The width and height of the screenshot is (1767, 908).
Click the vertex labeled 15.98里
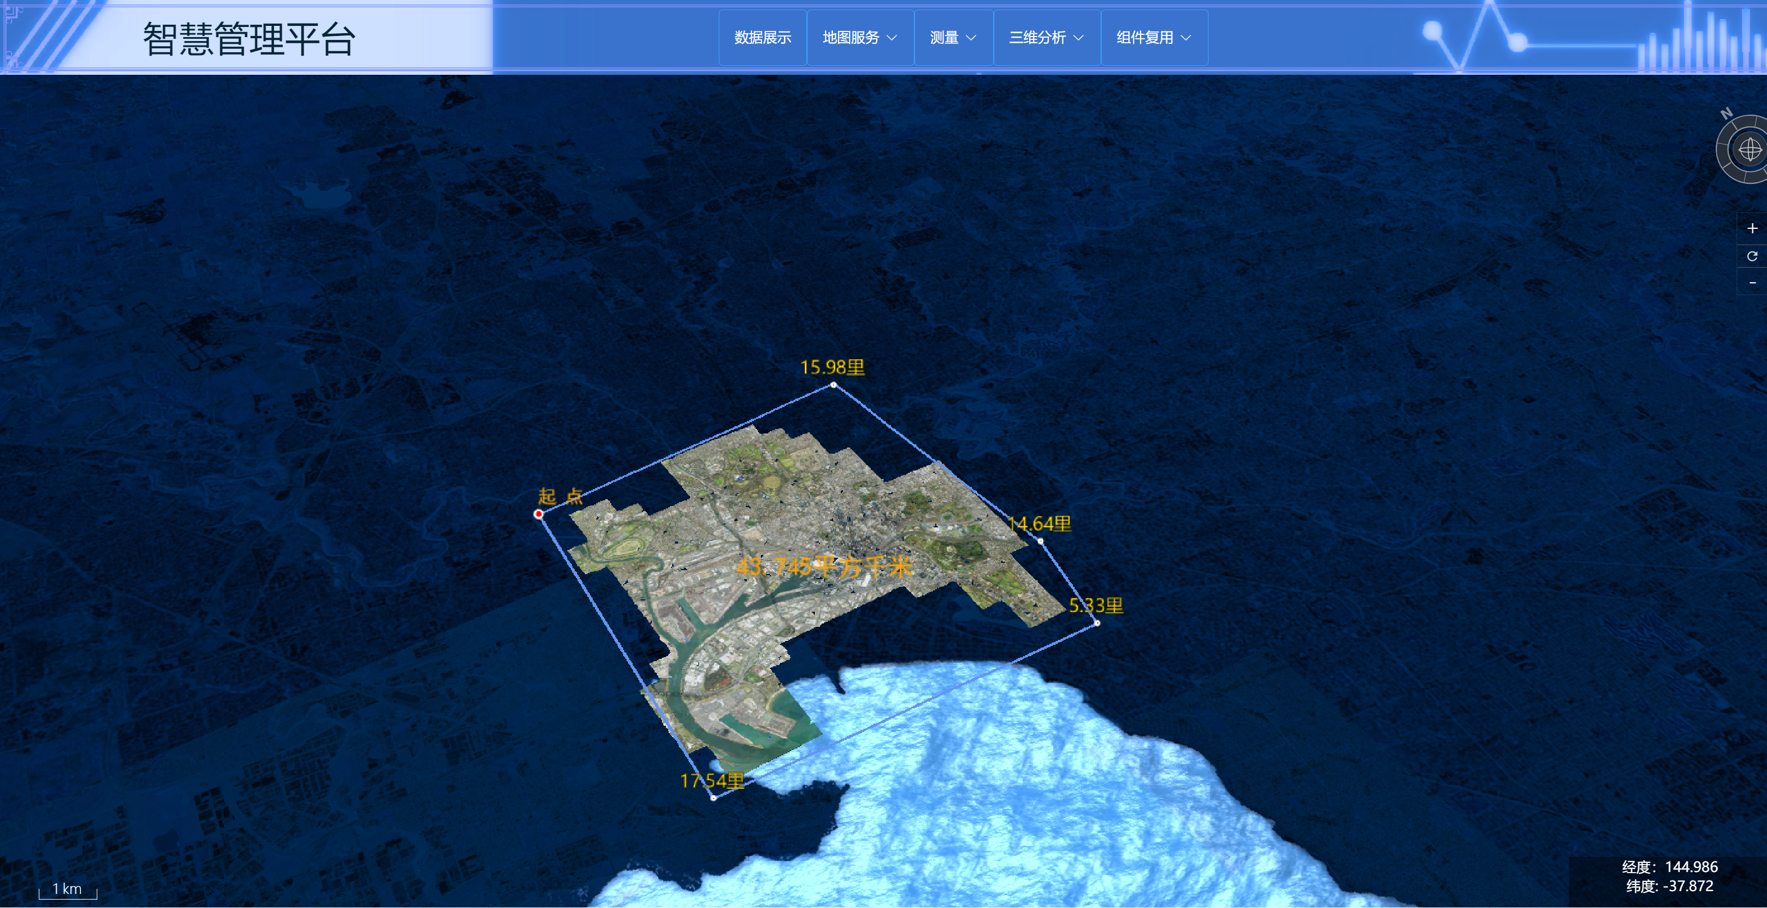pos(833,385)
